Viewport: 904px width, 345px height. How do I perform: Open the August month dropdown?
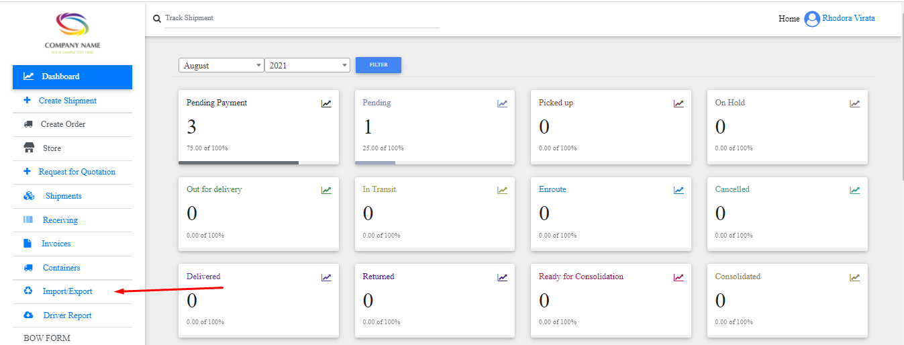point(221,65)
